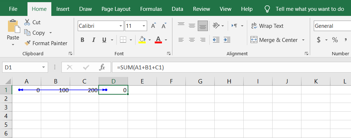This screenshot has height=138, width=351.
Task: Select column E header
Action: (142, 81)
